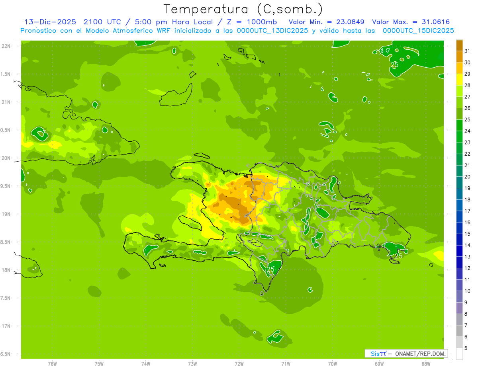Click the topmost brown-orange legend swatch above 31
Screen dimensions: 478x369
point(459,45)
